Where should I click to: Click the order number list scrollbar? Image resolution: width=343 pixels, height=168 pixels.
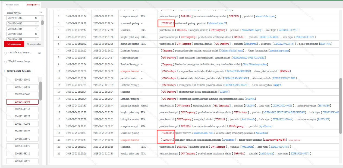point(40,91)
